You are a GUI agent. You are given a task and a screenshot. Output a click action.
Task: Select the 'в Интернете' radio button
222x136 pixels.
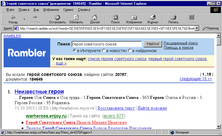74,50
